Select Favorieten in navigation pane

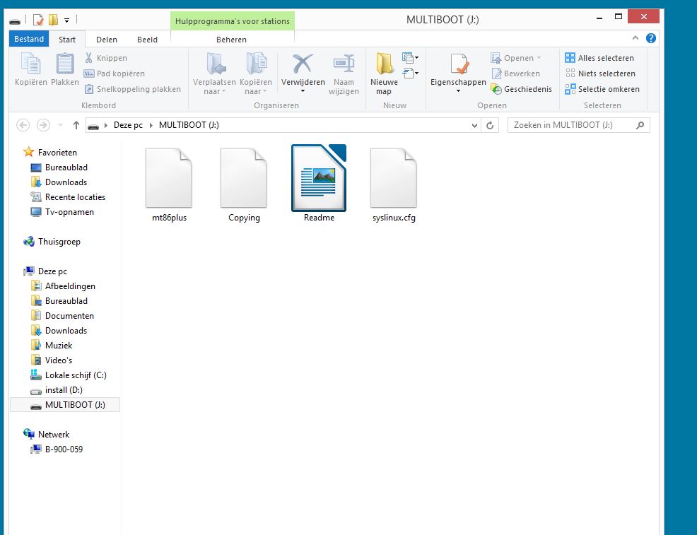click(50, 153)
